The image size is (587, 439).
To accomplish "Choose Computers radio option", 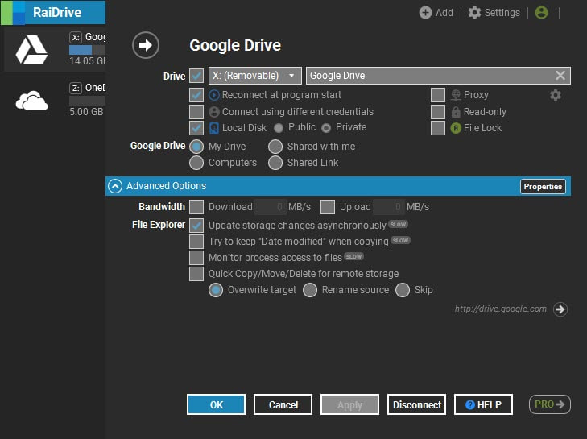I will (x=196, y=163).
